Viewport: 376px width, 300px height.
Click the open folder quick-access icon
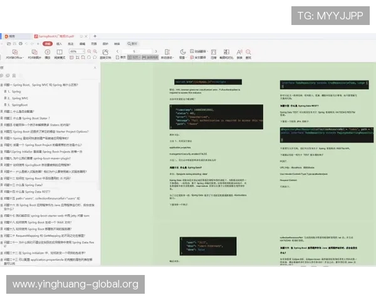click(9, 44)
